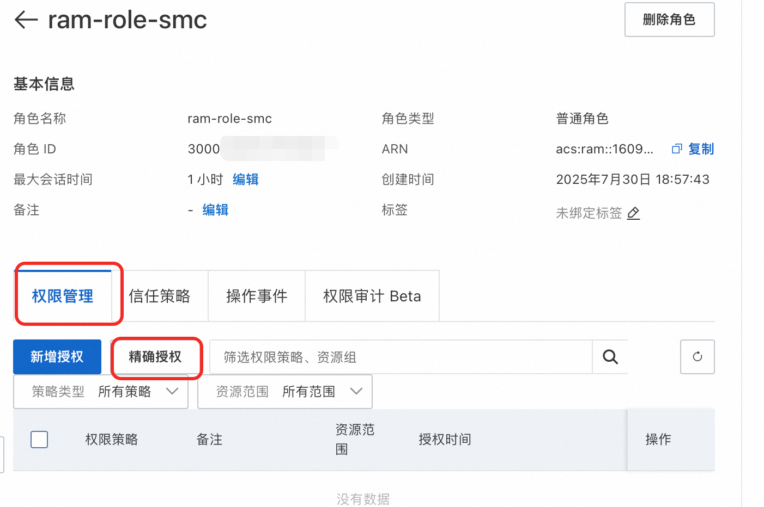Click the 复制 link beside ARN
The height and width of the screenshot is (507, 764).
coord(701,149)
